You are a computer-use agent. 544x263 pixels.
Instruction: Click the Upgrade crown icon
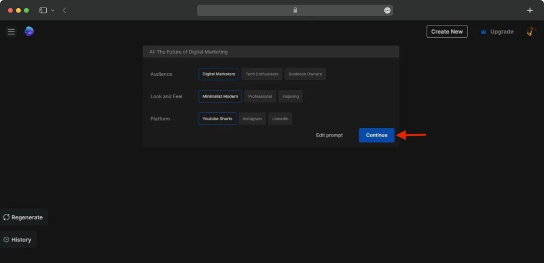point(483,32)
